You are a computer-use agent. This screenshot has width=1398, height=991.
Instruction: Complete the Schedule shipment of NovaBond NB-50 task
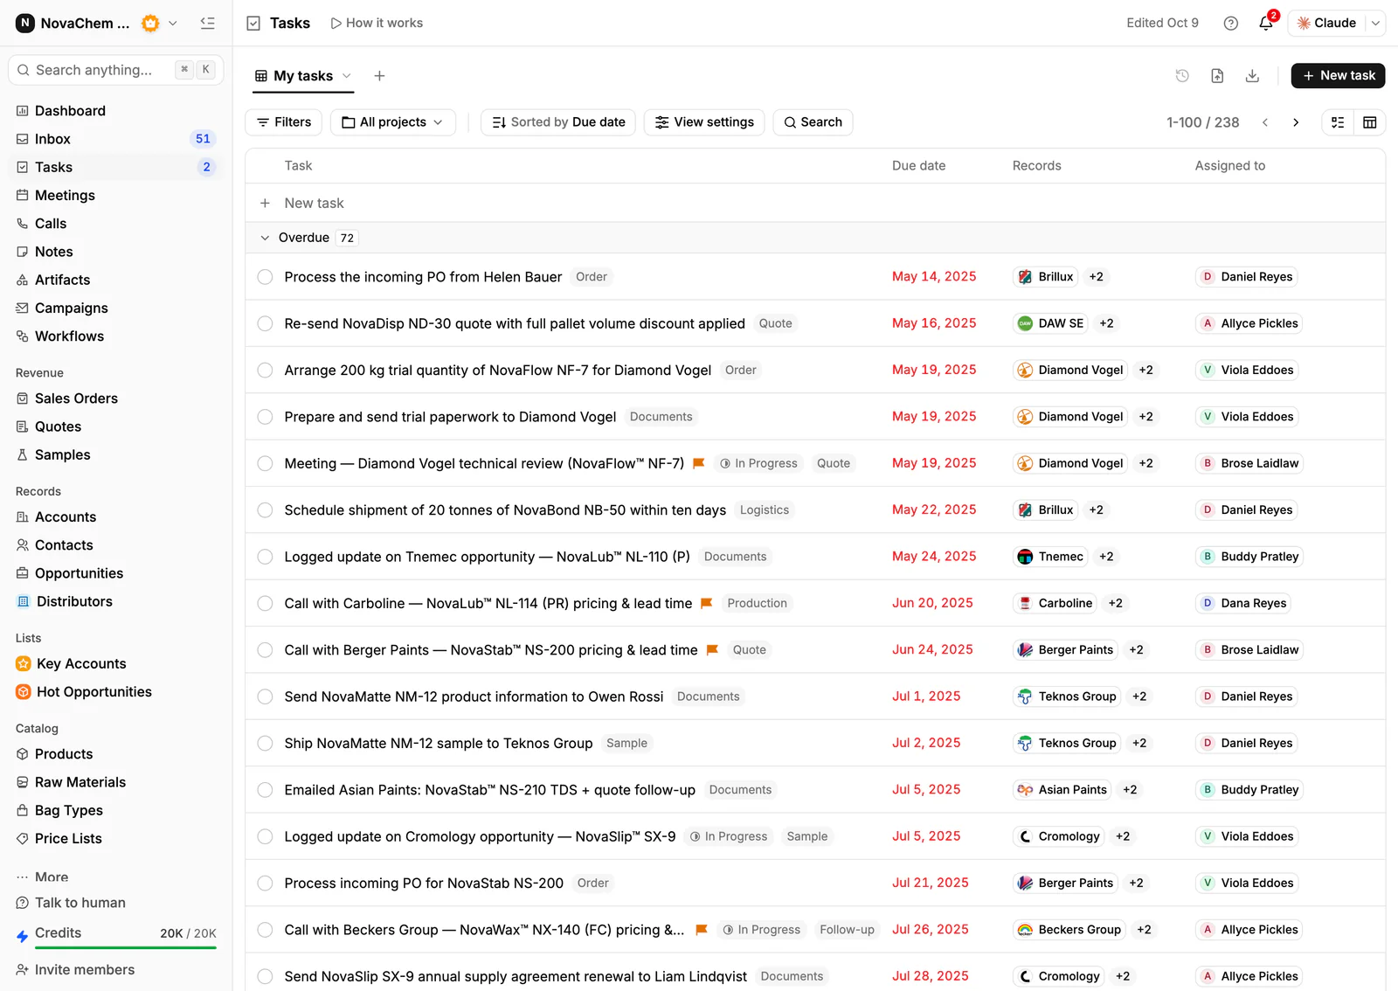tap(265, 510)
